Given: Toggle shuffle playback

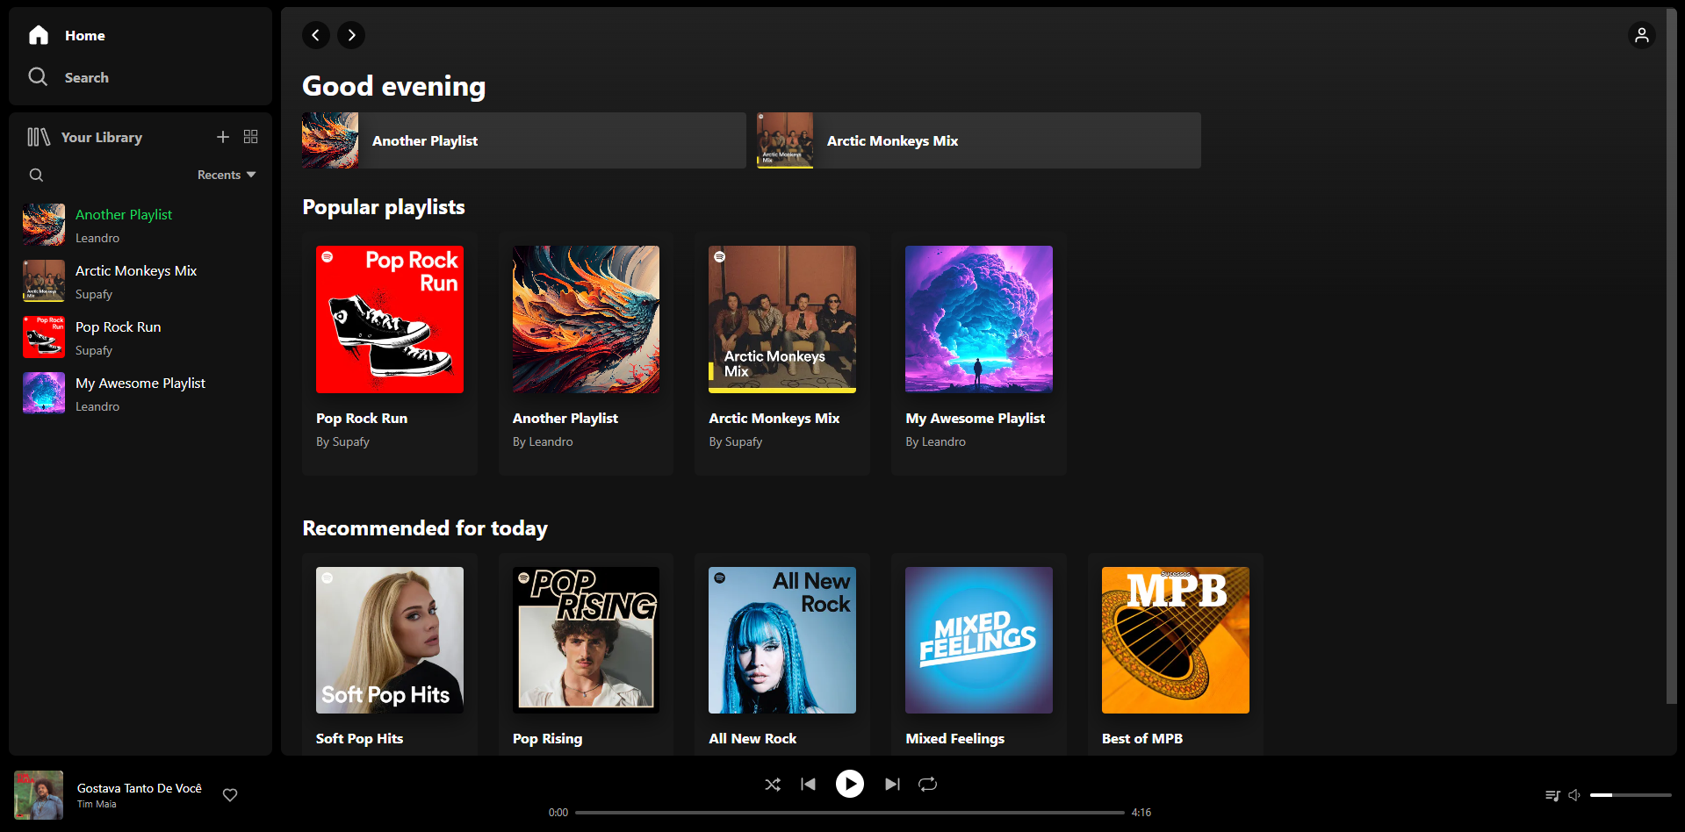Looking at the screenshot, I should [773, 785].
